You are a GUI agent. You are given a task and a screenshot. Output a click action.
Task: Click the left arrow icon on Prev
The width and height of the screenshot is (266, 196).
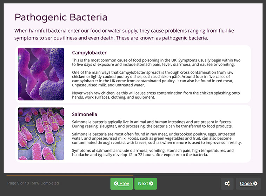click(x=116, y=183)
